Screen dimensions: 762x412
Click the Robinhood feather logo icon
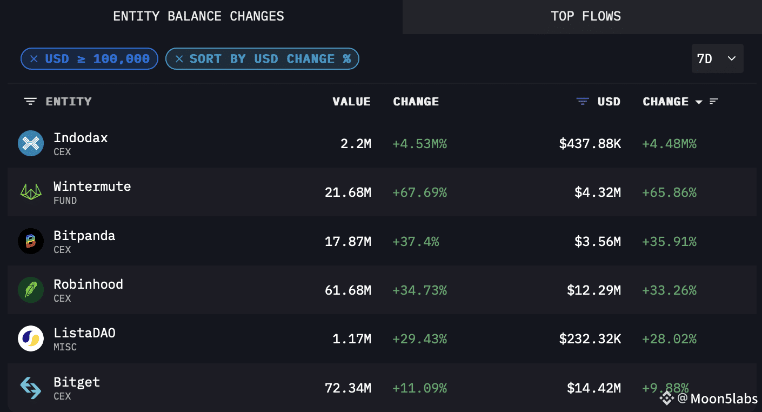point(31,290)
